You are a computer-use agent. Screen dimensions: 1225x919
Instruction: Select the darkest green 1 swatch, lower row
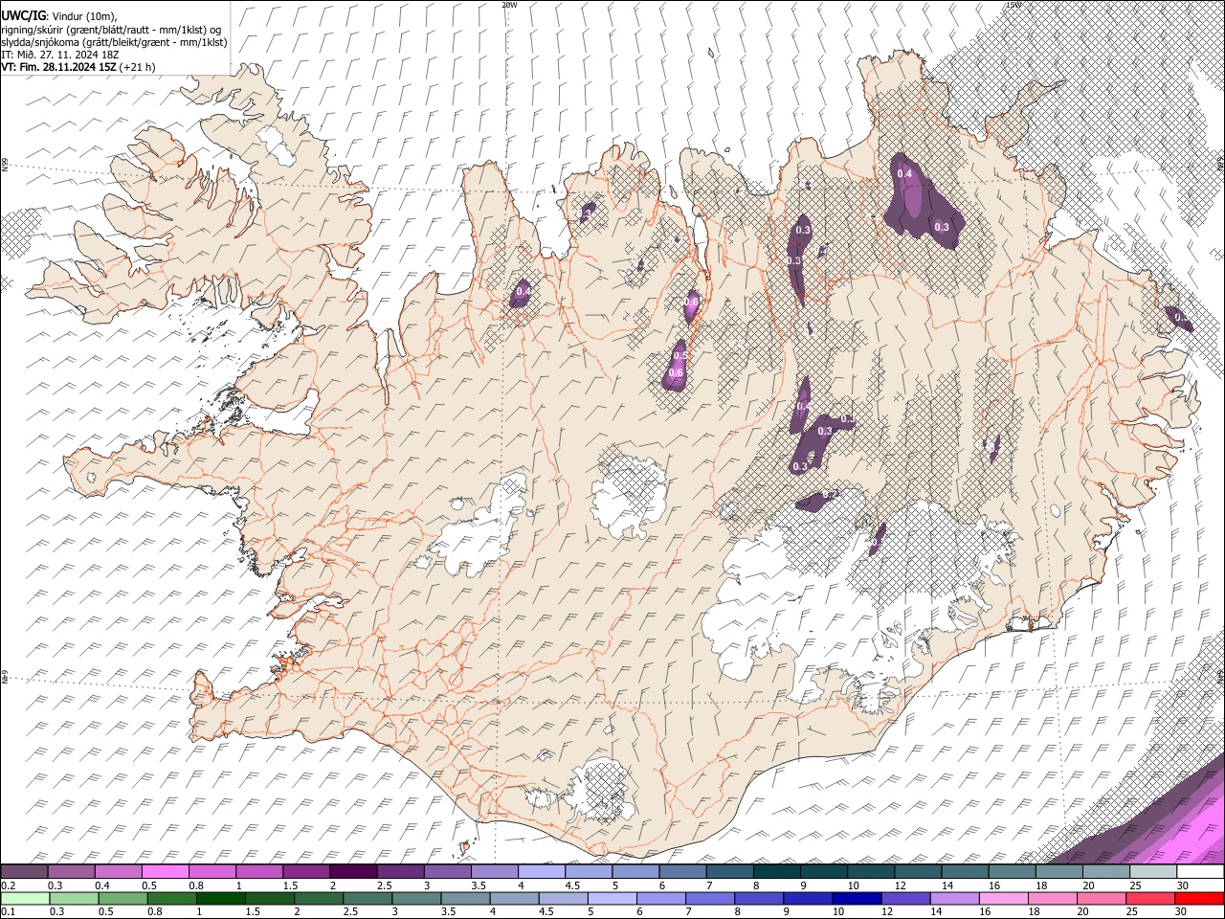pos(220,898)
